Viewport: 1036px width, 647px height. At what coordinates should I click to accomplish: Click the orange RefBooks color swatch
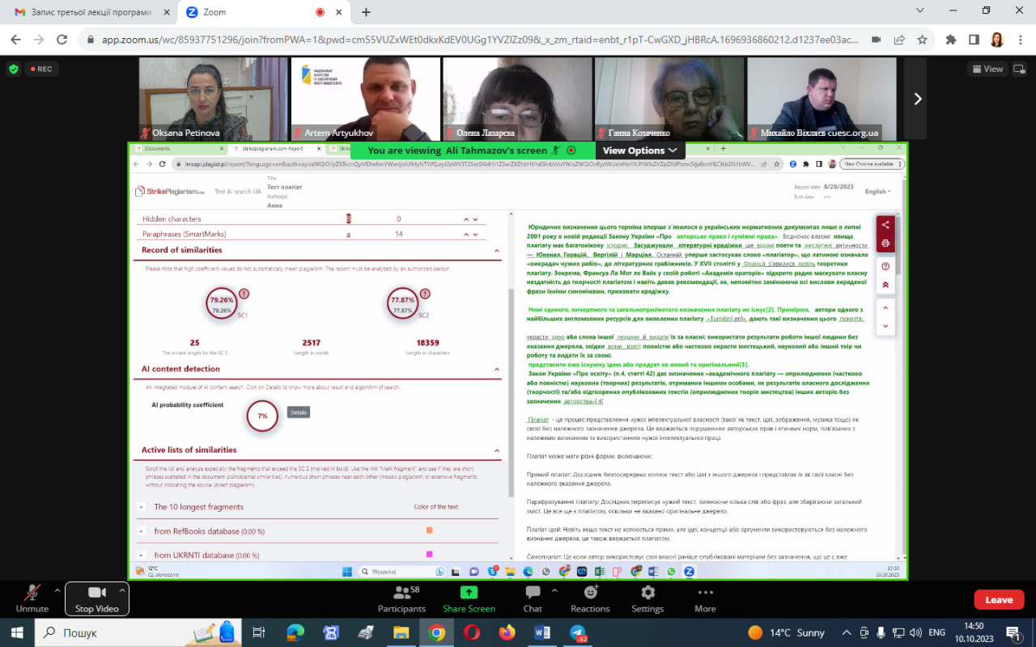click(x=429, y=531)
